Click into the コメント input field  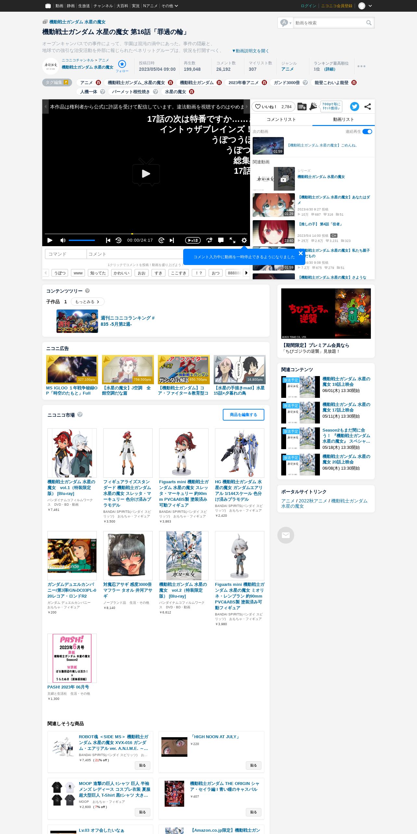click(135, 254)
